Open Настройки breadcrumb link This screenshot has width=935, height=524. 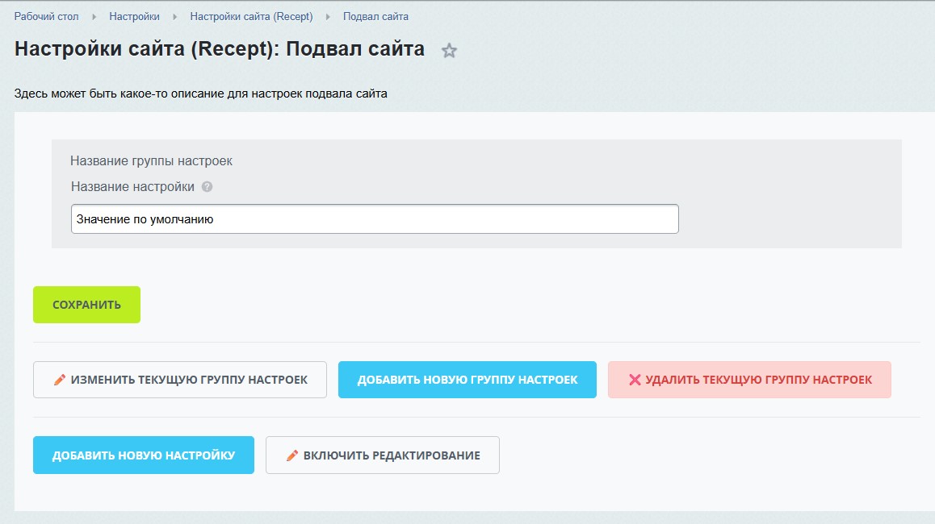click(134, 16)
